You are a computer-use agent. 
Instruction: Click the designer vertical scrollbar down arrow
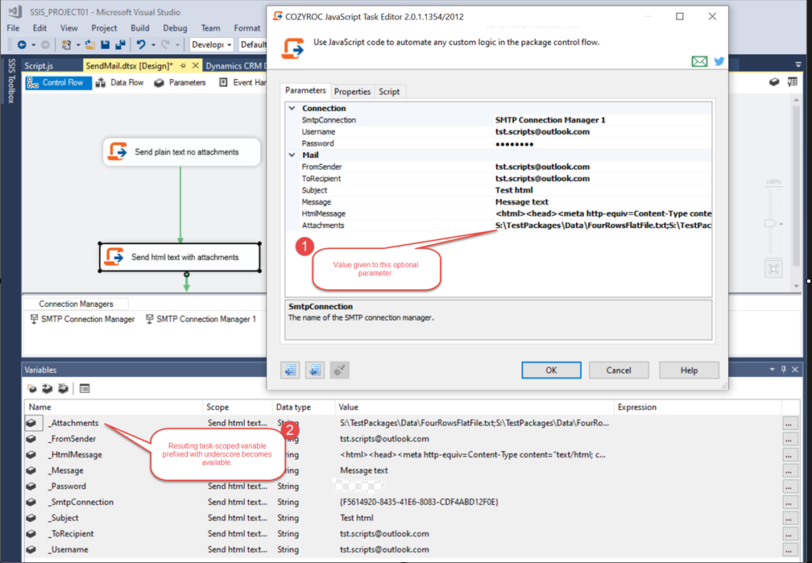click(797, 287)
